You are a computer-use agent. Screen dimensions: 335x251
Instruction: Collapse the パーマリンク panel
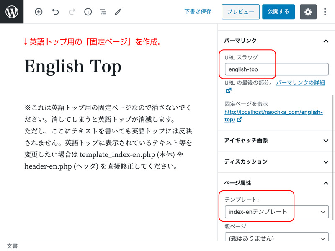pos(325,41)
